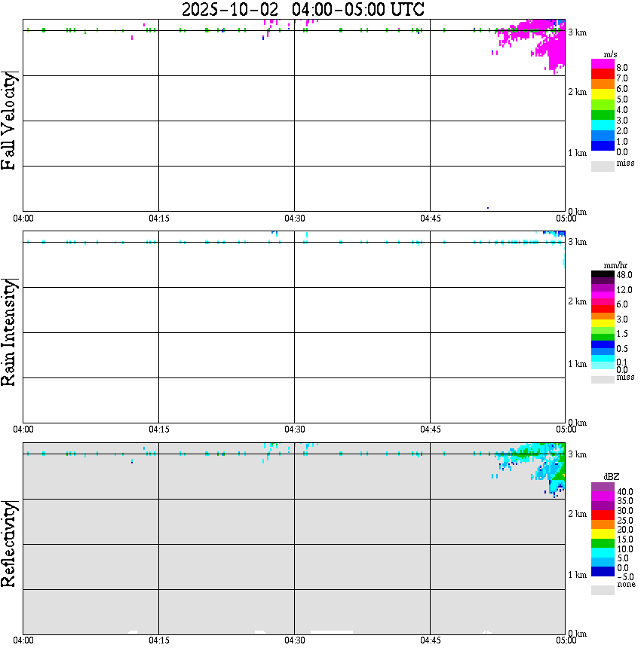Click the plot title '2025-10-02 04:00-05:00 UTC'
Screen dimensions: 641x654
pyautogui.click(x=302, y=9)
